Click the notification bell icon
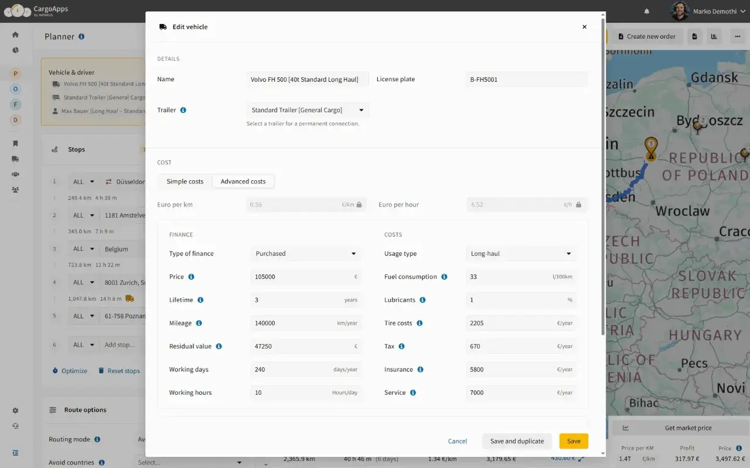This screenshot has height=468, width=750. tap(647, 11)
